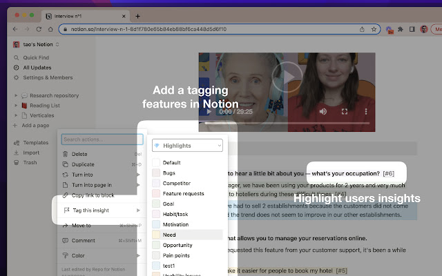442x276 pixels.
Task: Select the Need tag
Action: point(187,235)
